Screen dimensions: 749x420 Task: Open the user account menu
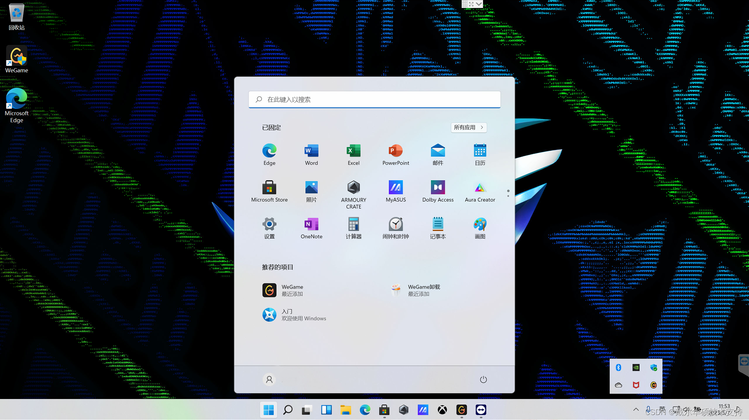[269, 380]
